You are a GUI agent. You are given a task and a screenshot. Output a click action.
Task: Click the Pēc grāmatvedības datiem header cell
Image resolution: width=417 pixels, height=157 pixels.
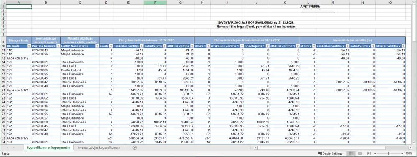[147, 40]
